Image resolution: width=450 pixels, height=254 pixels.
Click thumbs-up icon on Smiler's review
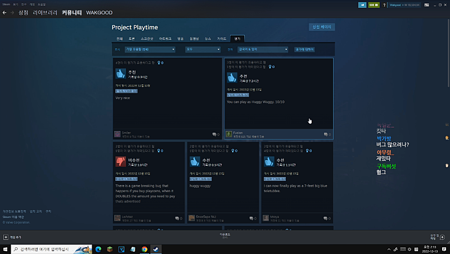point(120,74)
